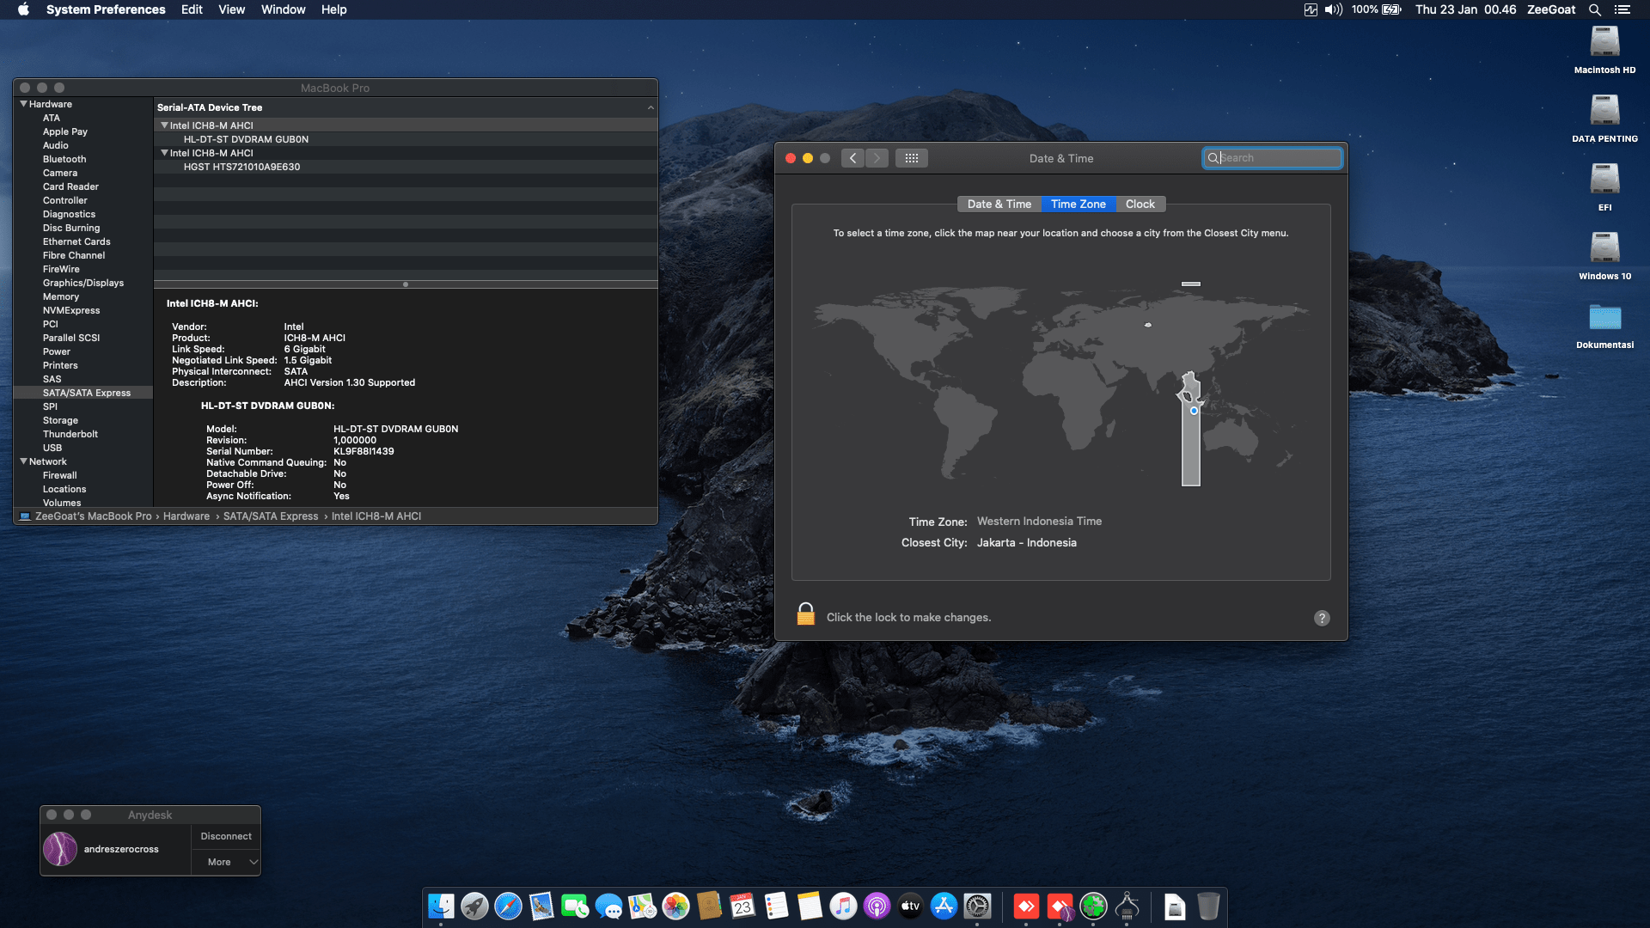This screenshot has height=928, width=1650.
Task: Open Notification Center from menu bar
Action: [1622, 9]
